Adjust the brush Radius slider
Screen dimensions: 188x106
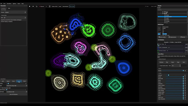[15, 84]
